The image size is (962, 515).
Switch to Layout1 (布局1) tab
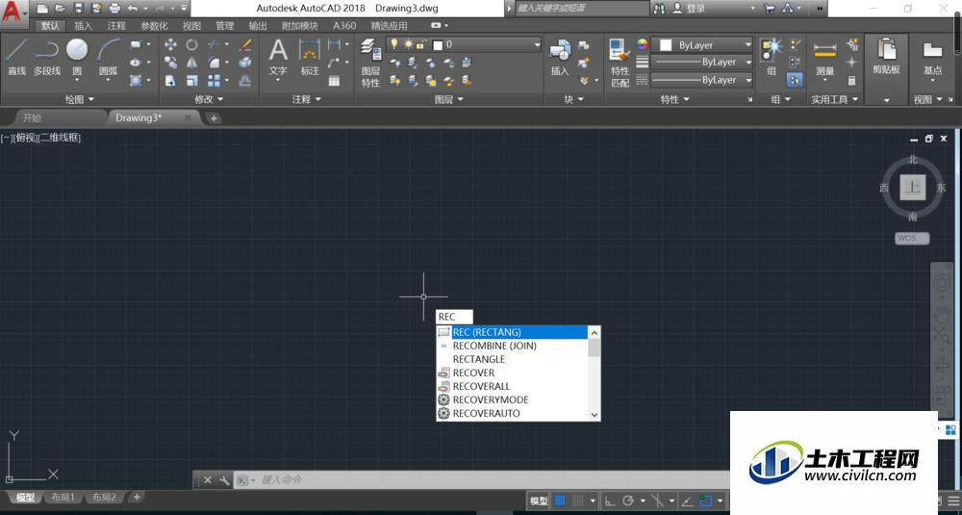tap(63, 498)
